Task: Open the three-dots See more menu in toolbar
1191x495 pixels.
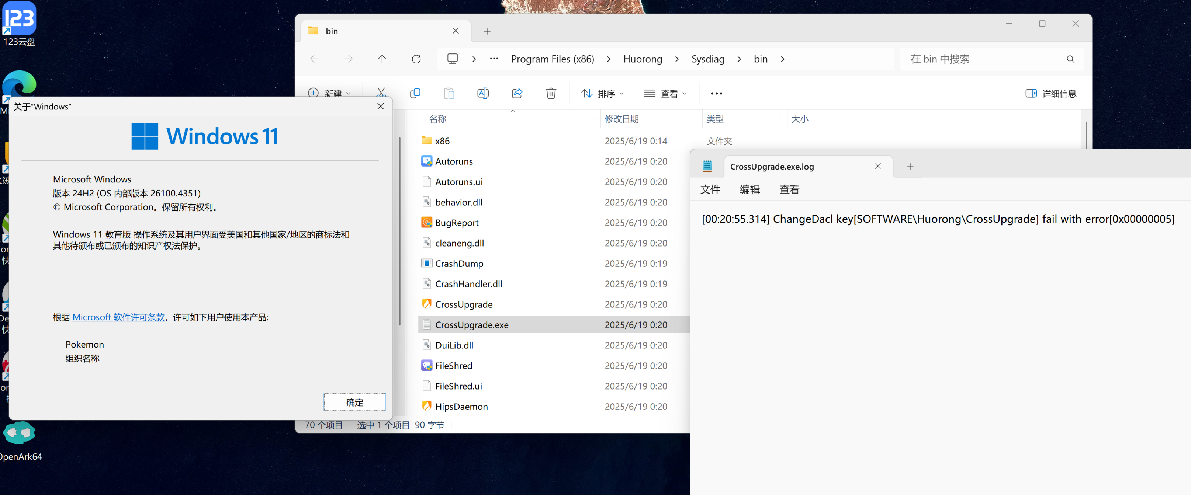Action: coord(716,93)
